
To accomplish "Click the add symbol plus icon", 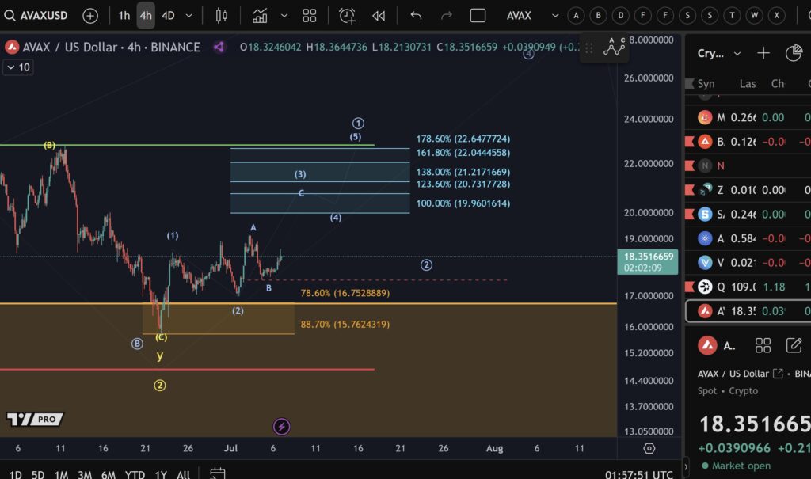I will pyautogui.click(x=90, y=16).
